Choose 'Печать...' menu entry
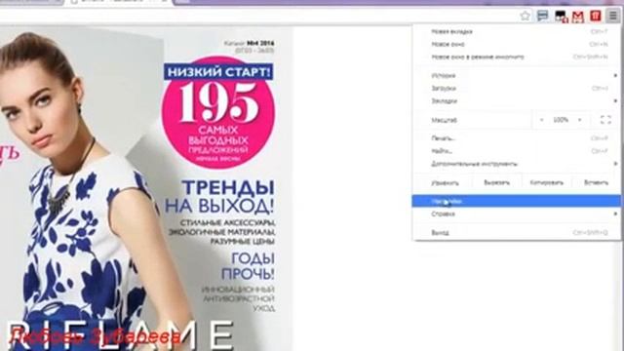The image size is (624, 351). [516, 138]
